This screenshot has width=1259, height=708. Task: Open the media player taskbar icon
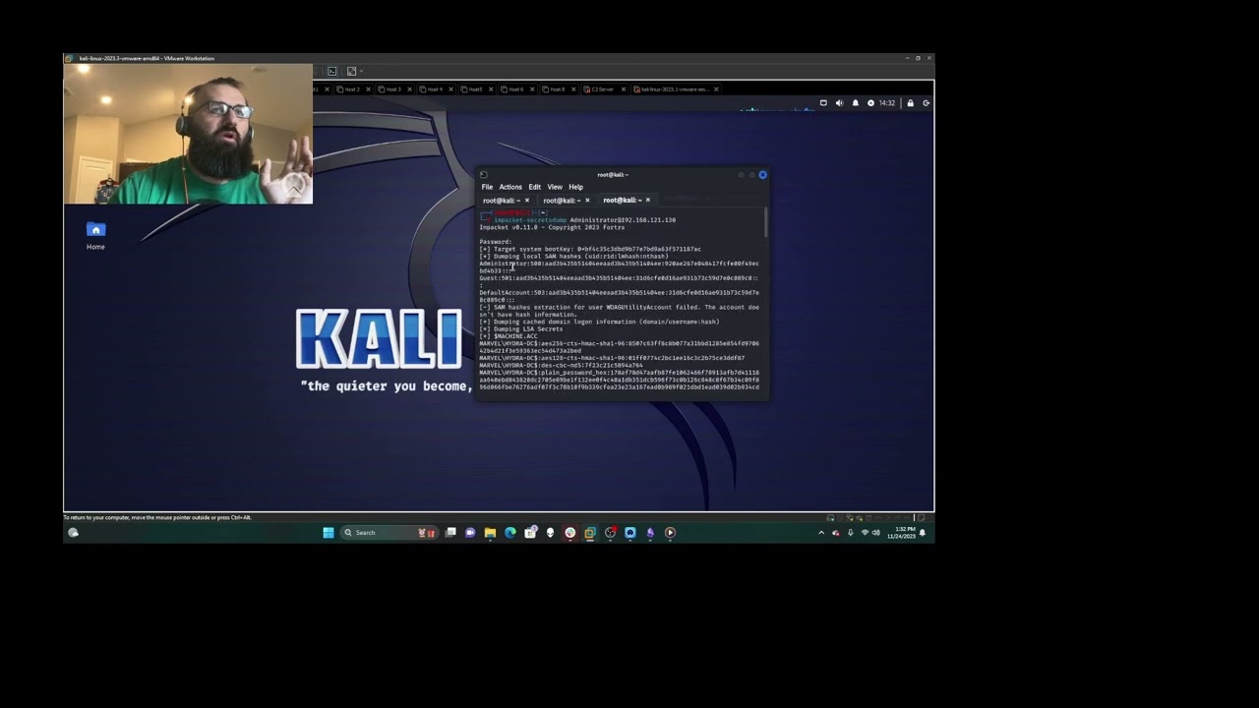[x=670, y=532]
